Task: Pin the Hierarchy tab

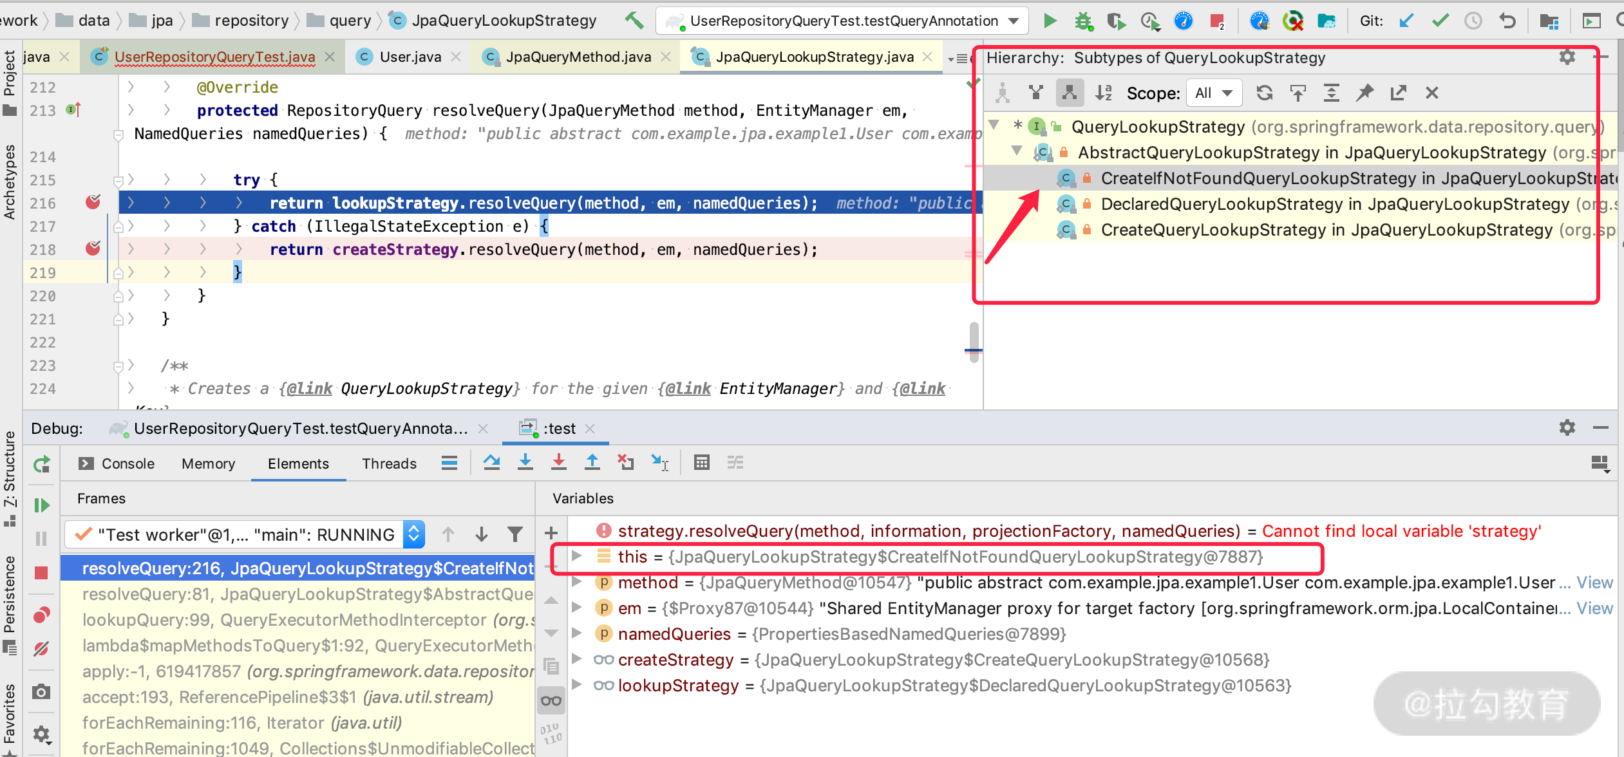Action: tap(1364, 93)
